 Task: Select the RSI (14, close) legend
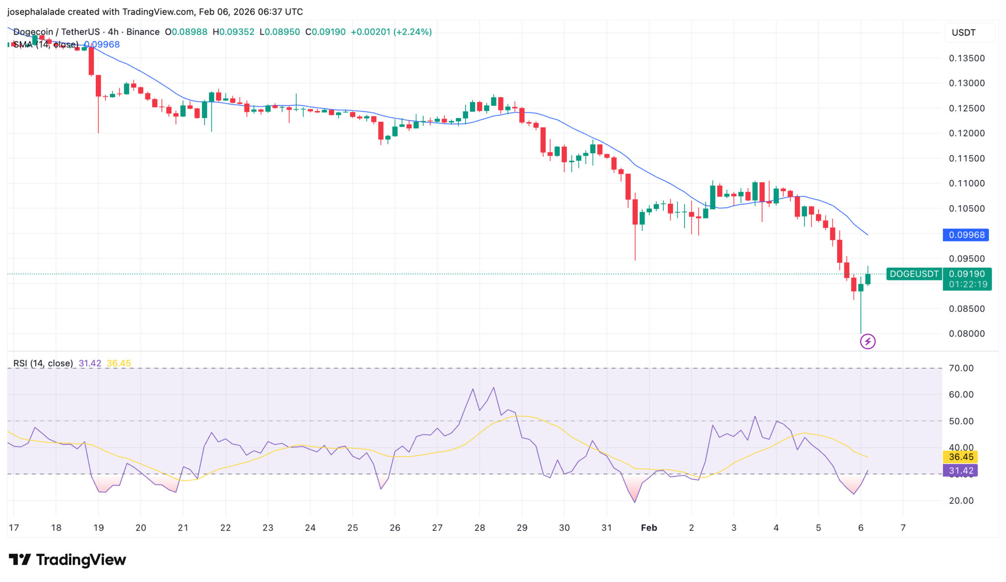coord(43,363)
